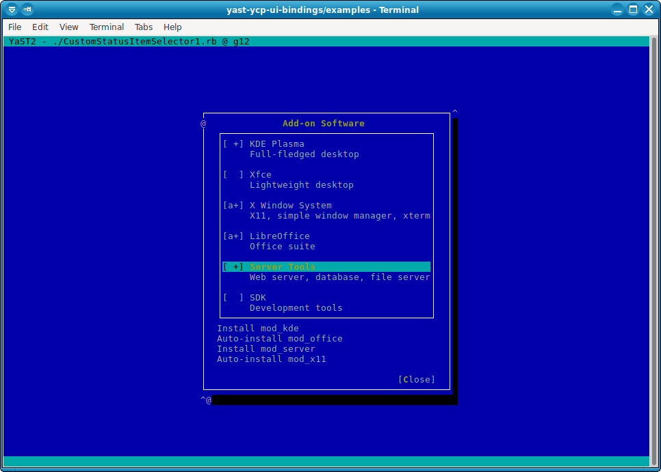Open the Tabs menu
The image size is (661, 472).
(x=144, y=27)
